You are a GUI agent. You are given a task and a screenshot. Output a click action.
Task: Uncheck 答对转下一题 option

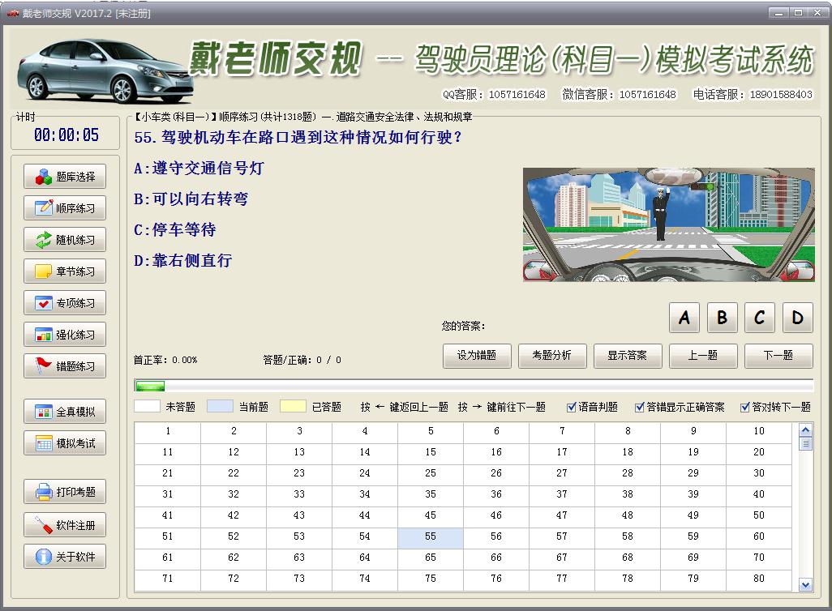(x=745, y=407)
